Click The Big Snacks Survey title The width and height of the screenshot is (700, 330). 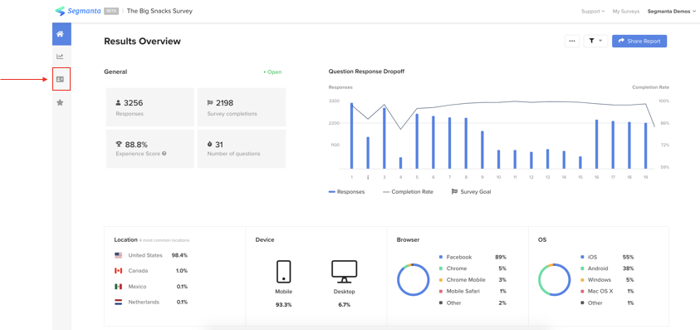point(159,11)
